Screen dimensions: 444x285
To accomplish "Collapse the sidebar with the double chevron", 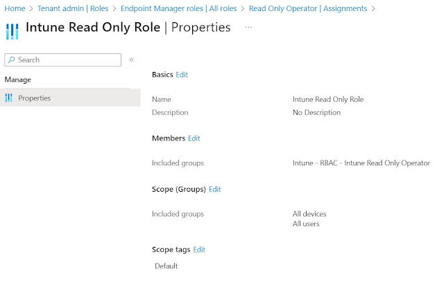I will click(x=132, y=59).
